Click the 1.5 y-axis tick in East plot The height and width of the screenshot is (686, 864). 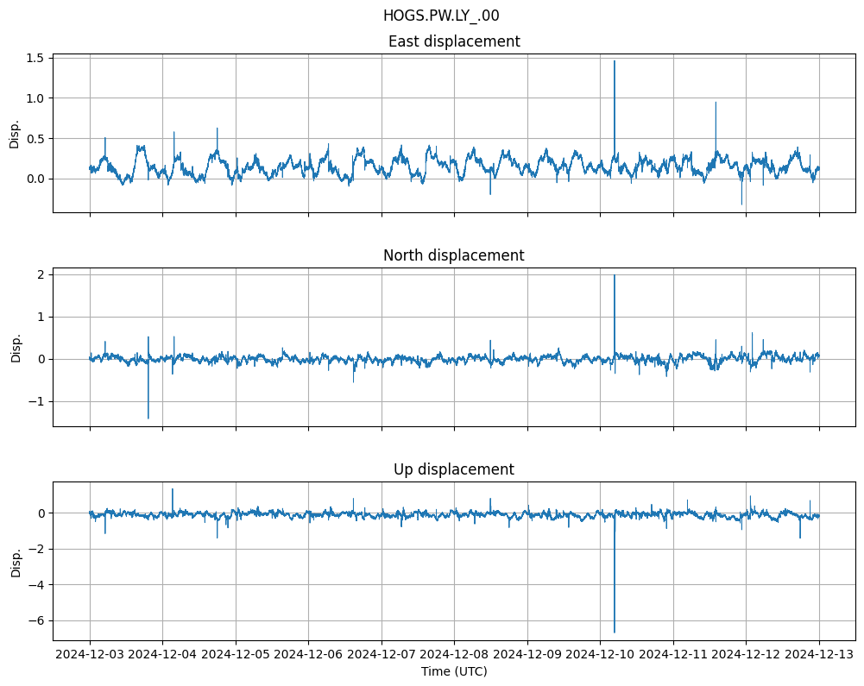pos(37,58)
